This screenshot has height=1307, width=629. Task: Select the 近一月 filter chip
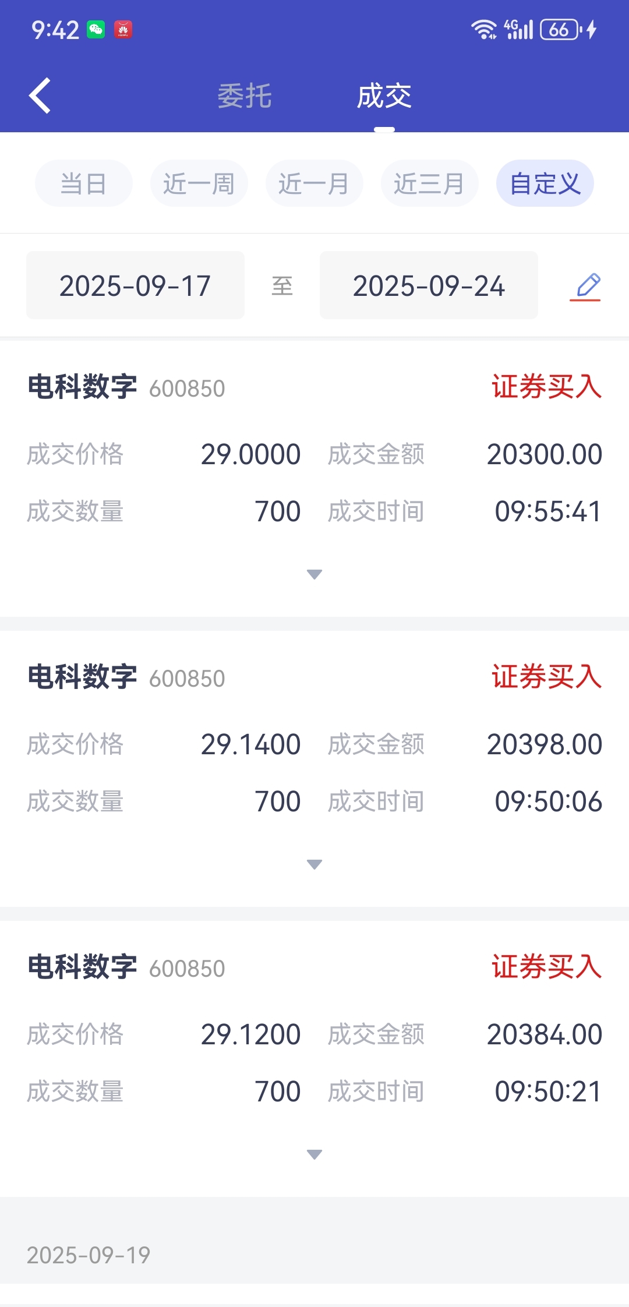tap(314, 183)
